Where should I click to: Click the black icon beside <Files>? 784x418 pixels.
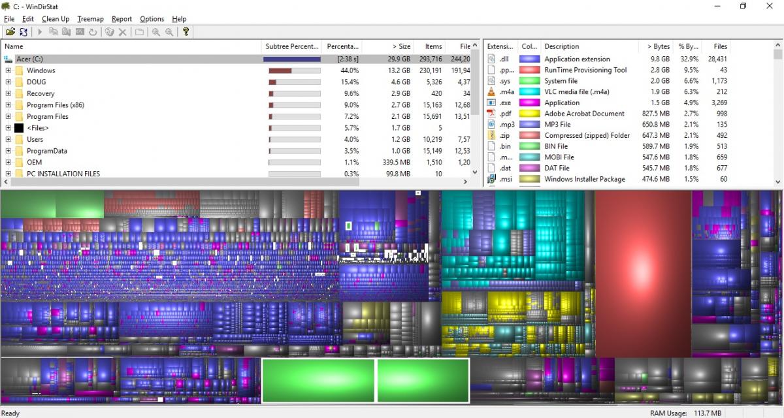click(19, 128)
